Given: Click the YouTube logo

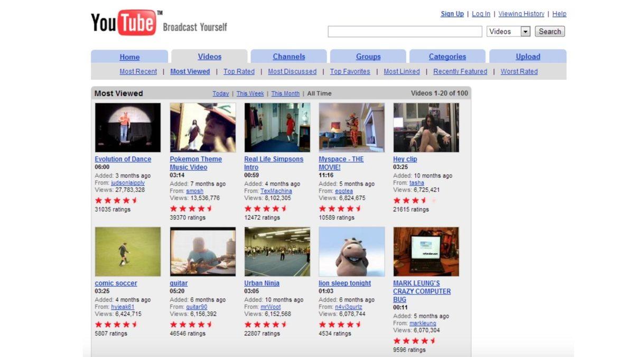Looking at the screenshot, I should coord(123,21).
